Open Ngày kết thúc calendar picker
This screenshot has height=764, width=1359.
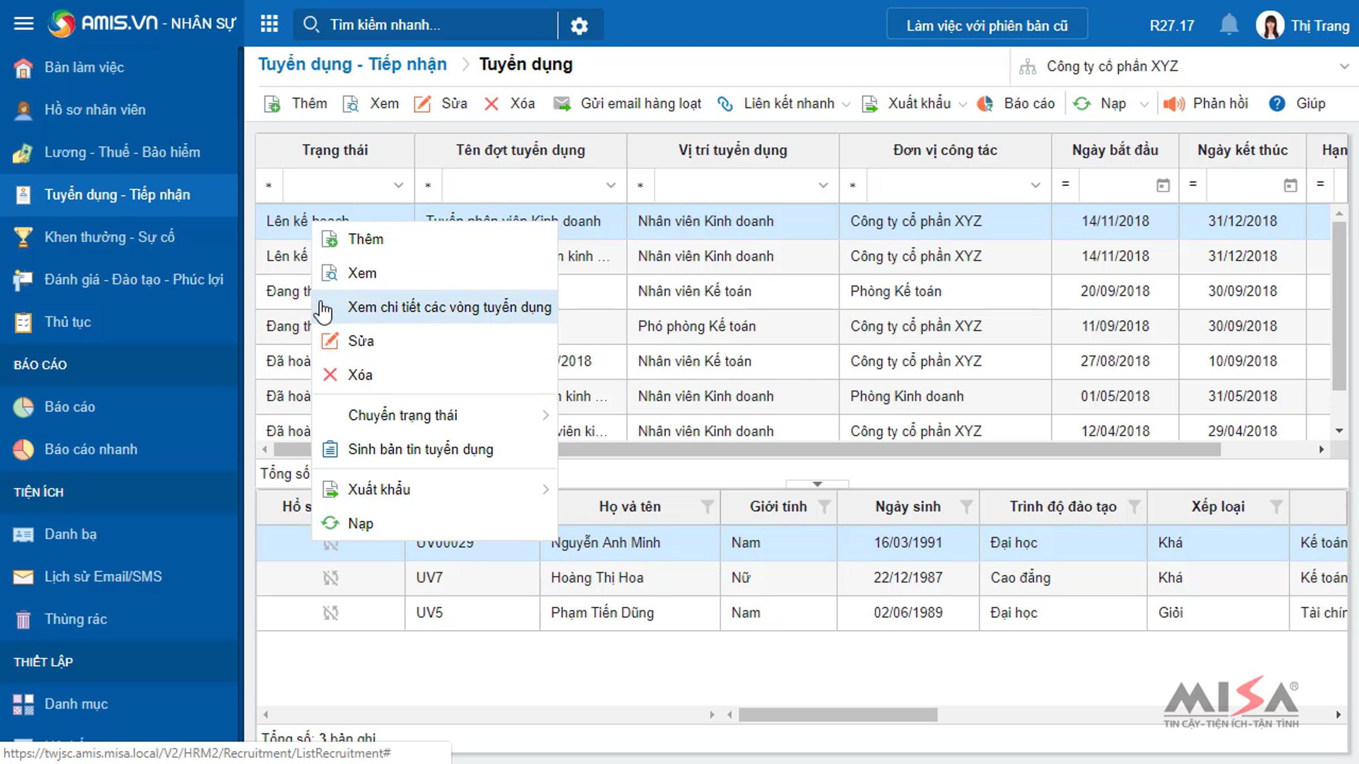1290,185
